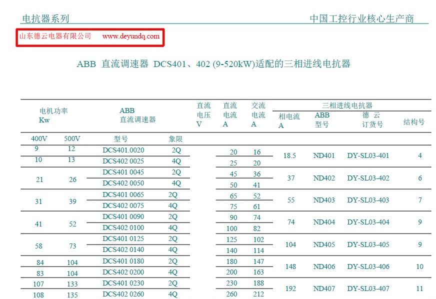The width and height of the screenshot is (436, 299).
Task: Select the model cell DCS402 0100
Action: pos(123,227)
